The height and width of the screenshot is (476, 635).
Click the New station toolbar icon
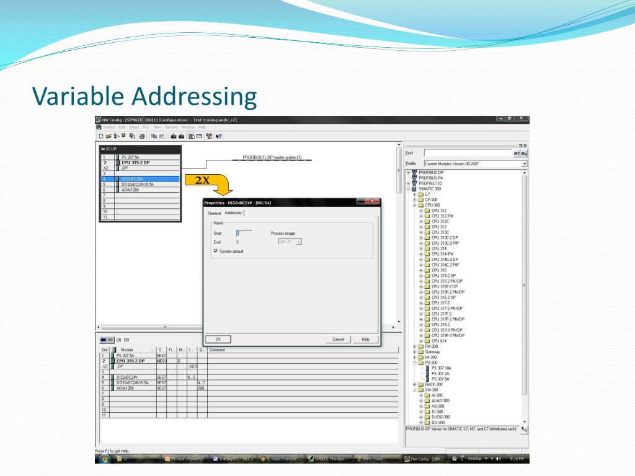pos(101,136)
